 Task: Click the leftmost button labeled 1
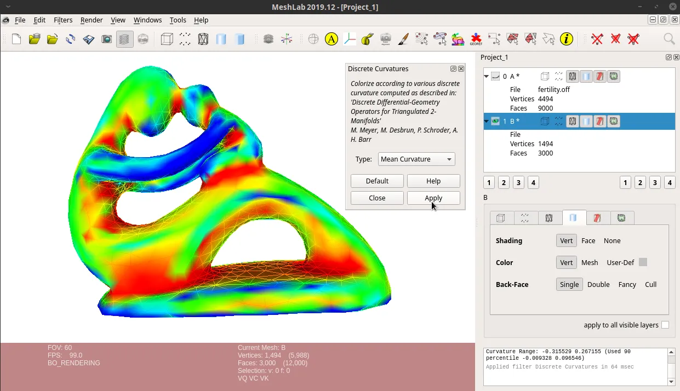[489, 182]
